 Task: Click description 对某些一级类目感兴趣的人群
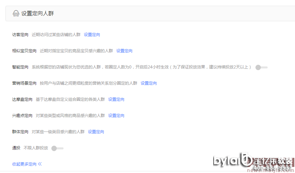tap(58, 132)
